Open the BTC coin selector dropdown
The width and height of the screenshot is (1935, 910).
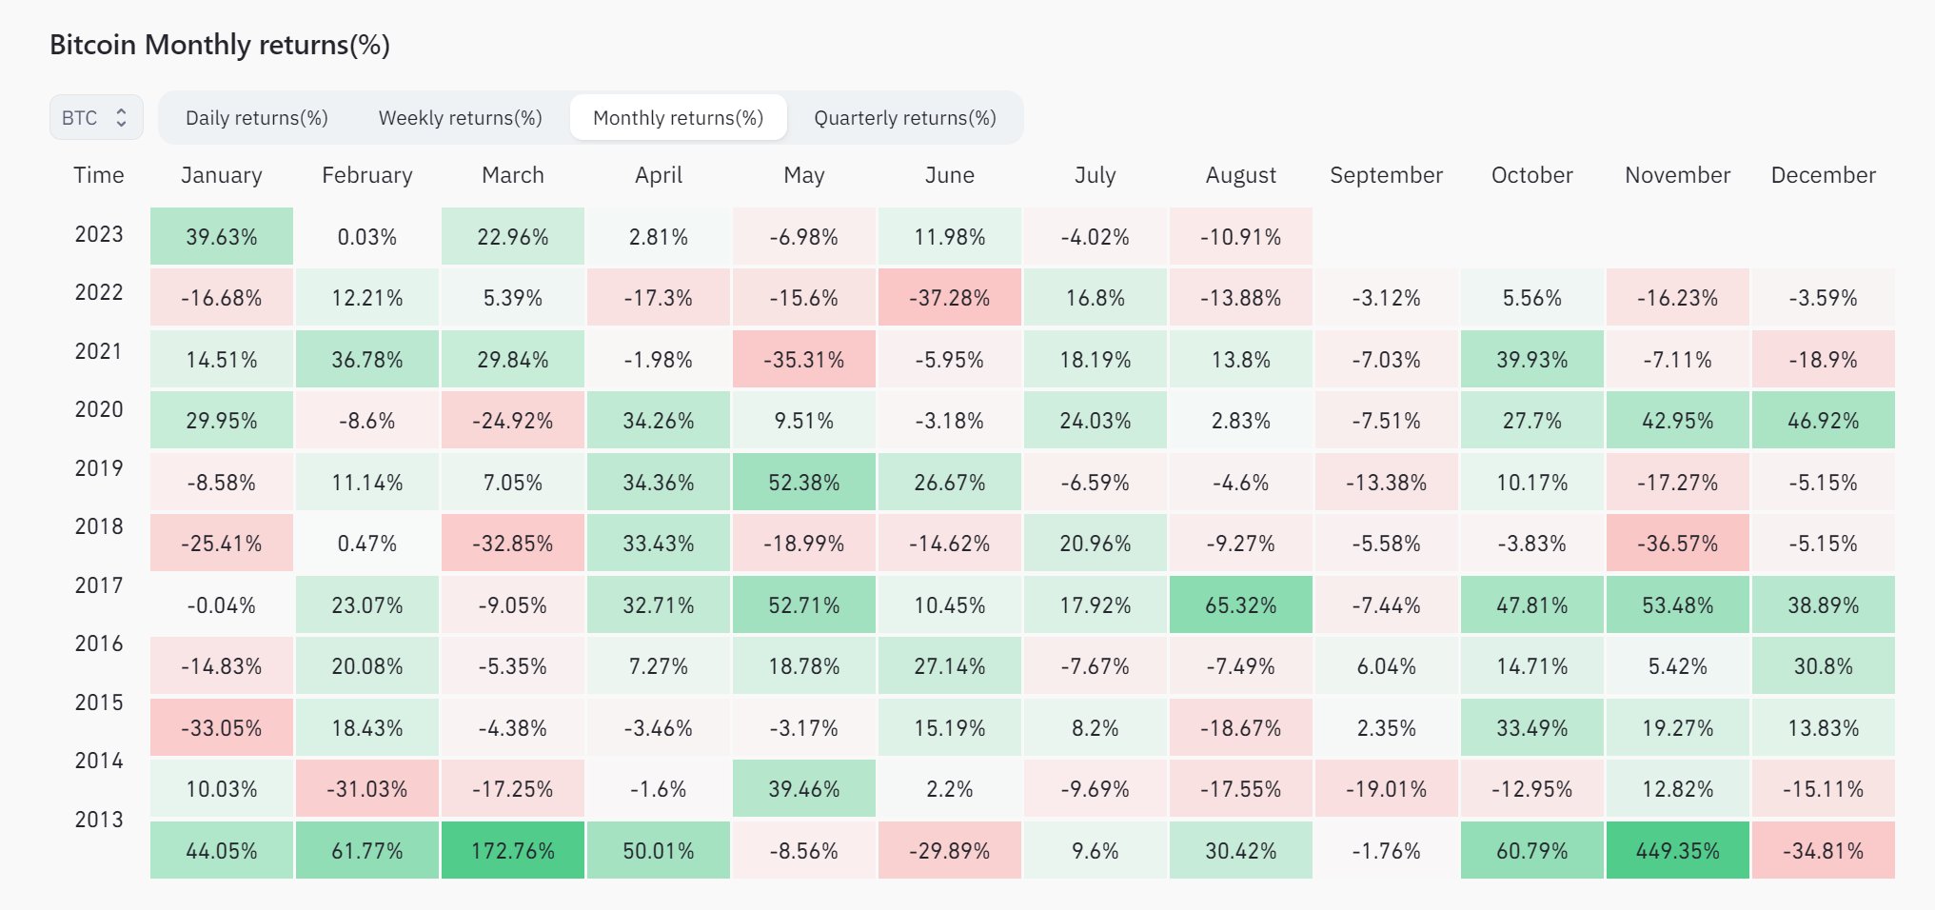[95, 117]
